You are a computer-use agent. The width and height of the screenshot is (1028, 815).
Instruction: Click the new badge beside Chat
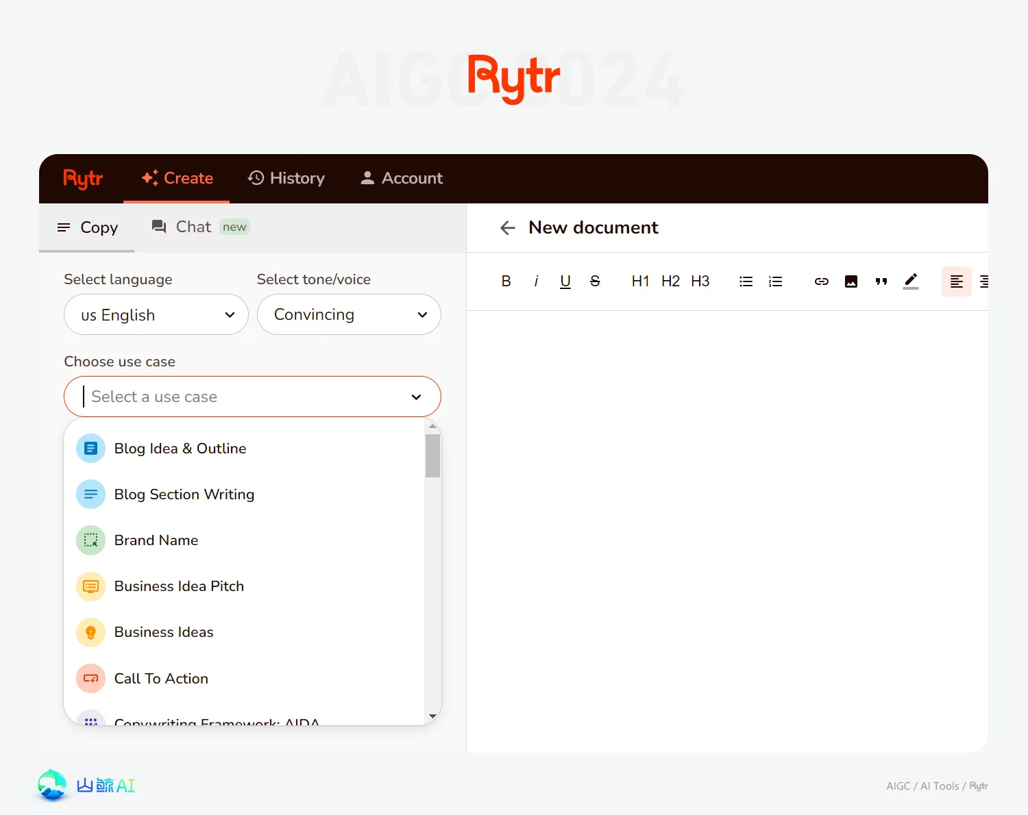[x=234, y=227]
